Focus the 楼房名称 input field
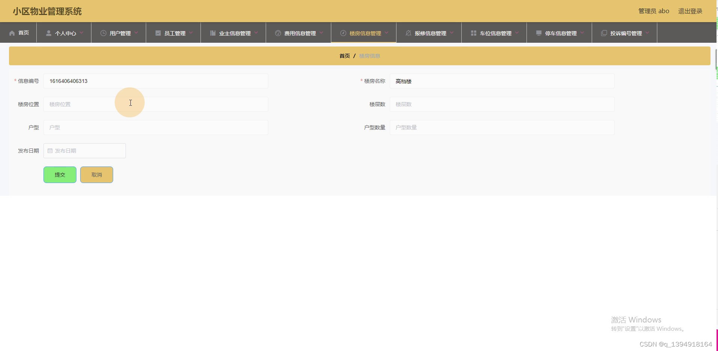 click(x=502, y=81)
